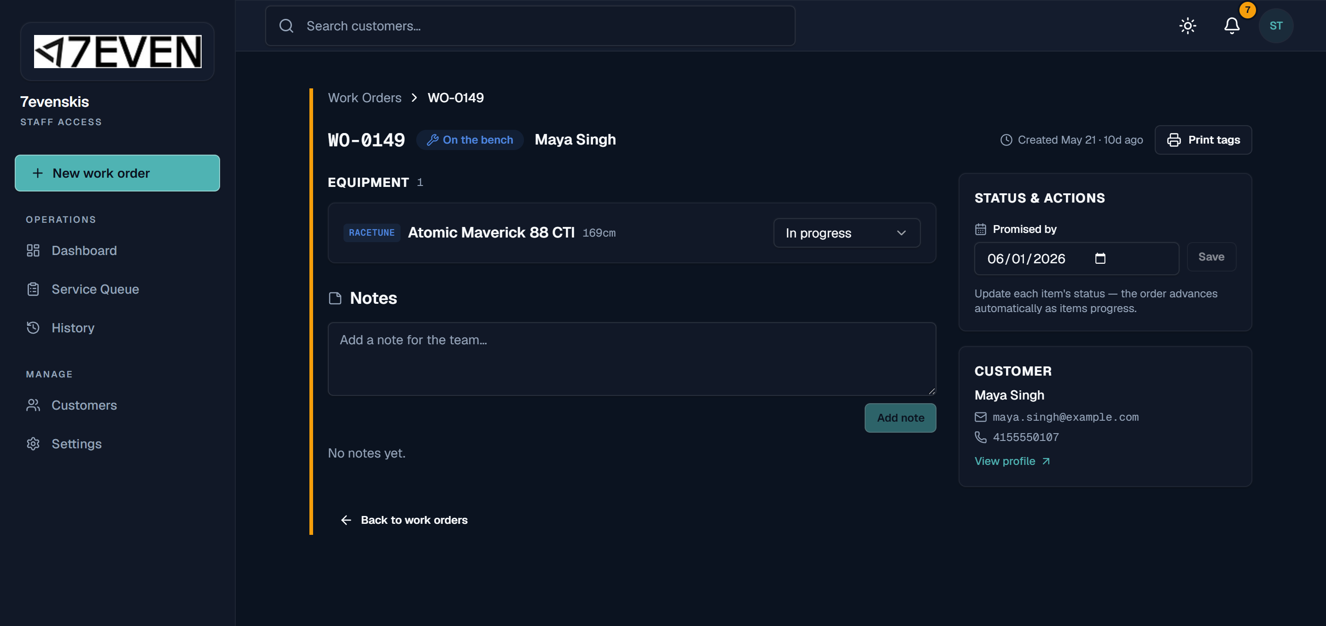1326x626 pixels.
Task: Open the date picker calendar icon
Action: (1100, 258)
